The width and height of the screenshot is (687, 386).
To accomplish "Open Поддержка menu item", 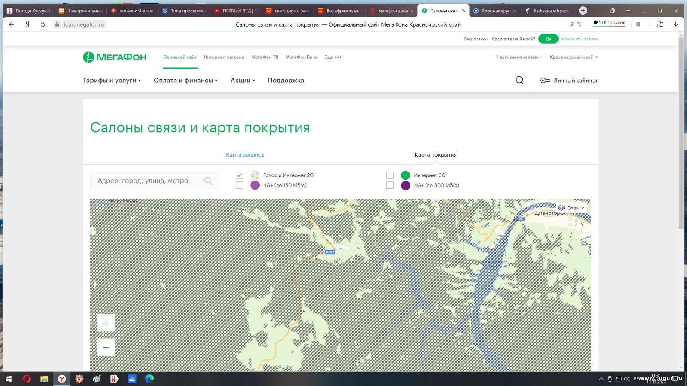I will coord(286,81).
